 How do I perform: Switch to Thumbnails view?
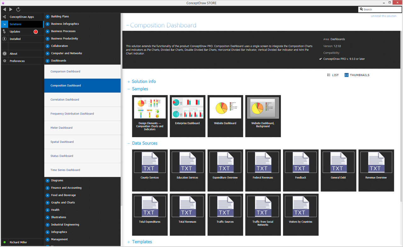(x=357, y=75)
